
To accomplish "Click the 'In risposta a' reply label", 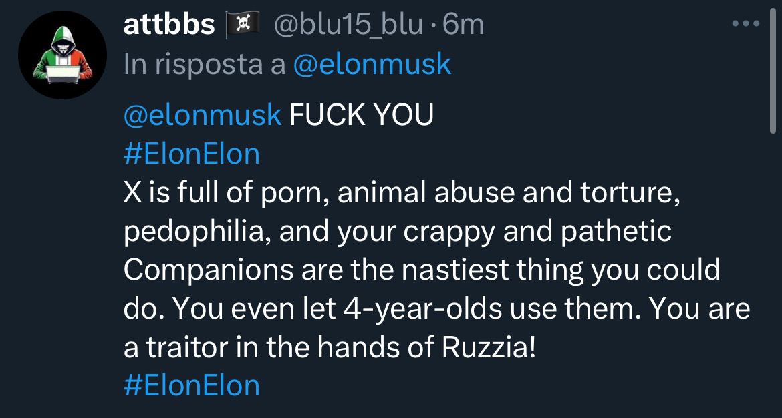I will [205, 64].
